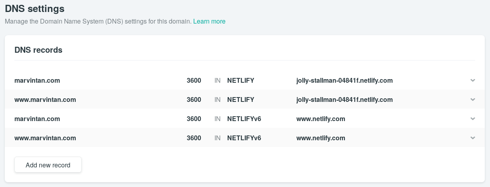
Task: Select the www.marvintan.com name in the NETLIFY row
Action: pos(45,99)
